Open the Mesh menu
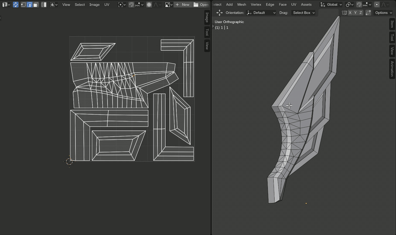 pos(242,4)
